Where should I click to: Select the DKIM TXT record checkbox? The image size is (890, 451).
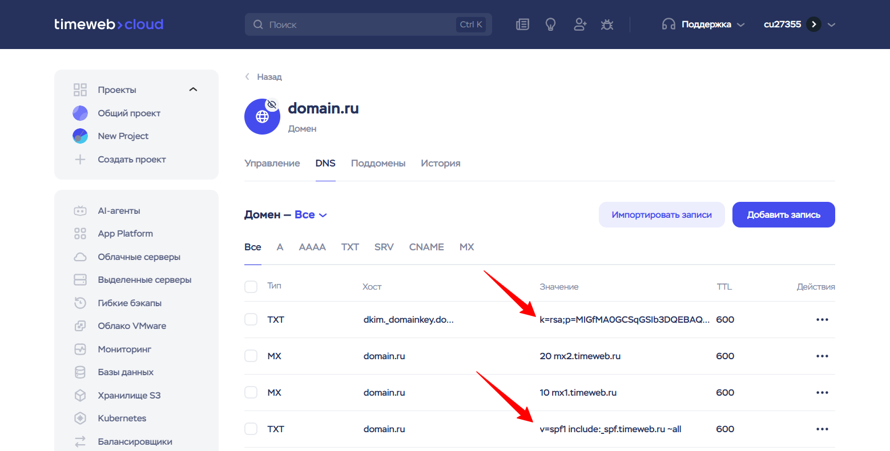tap(251, 320)
